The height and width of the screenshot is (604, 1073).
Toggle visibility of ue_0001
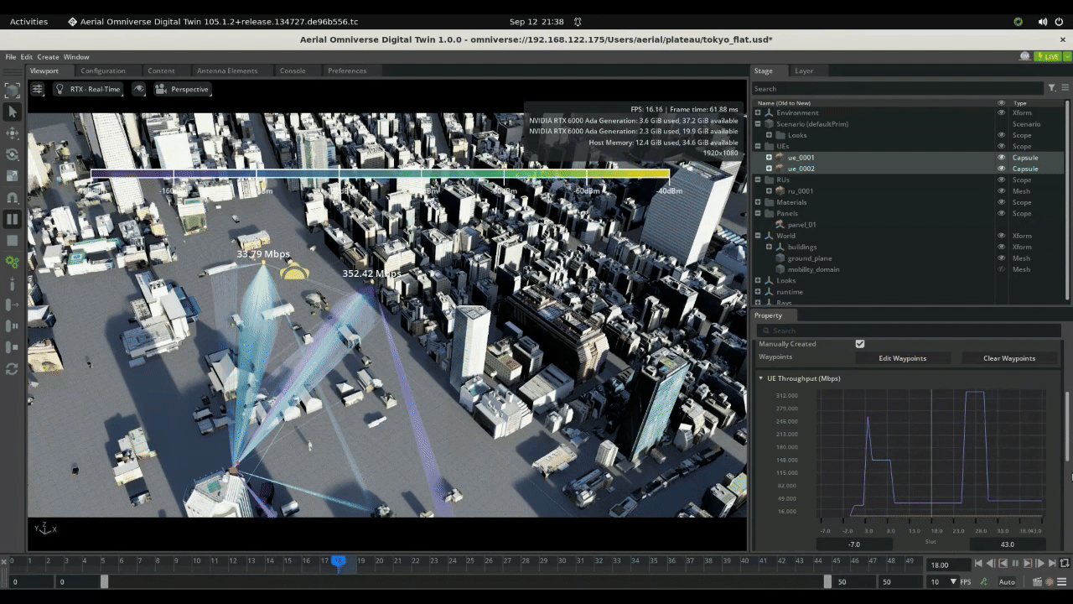pyautogui.click(x=1001, y=157)
